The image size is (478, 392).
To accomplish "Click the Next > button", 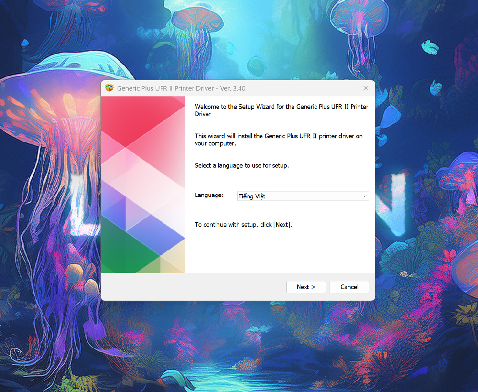I will 306,287.
